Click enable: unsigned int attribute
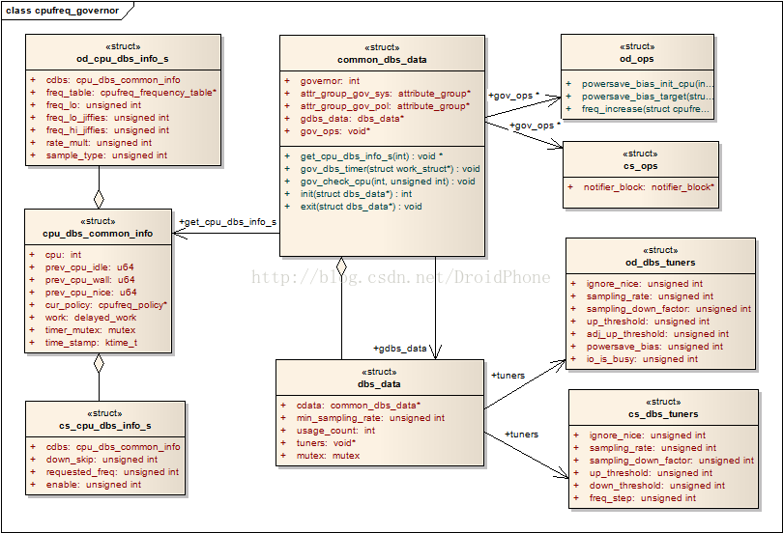 (x=94, y=485)
